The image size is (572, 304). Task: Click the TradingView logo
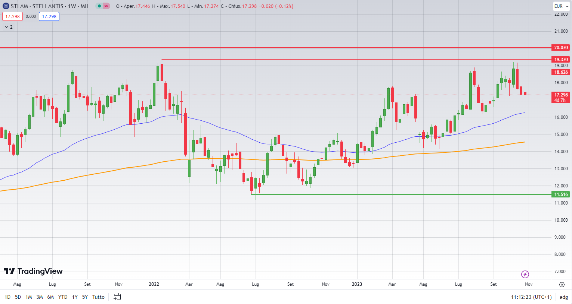33,271
